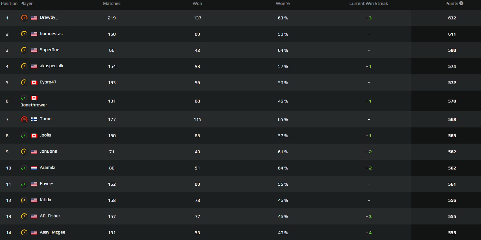Open Assy_Mcgee's player profile
This screenshot has height=240, width=481.
click(x=52, y=232)
